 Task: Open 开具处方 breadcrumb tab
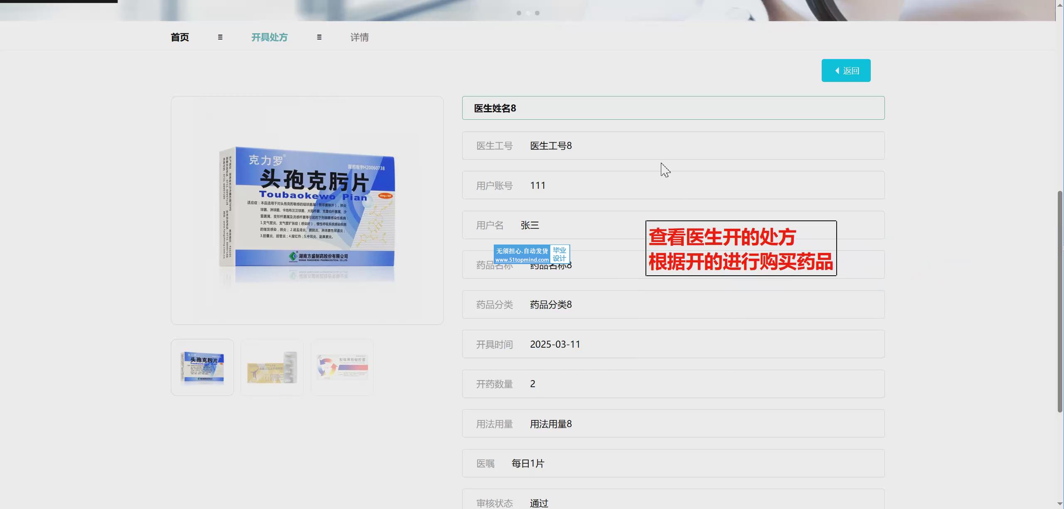click(269, 37)
